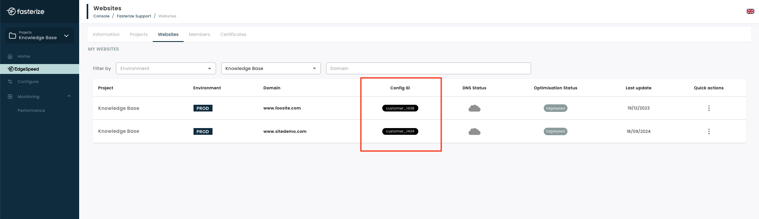Click DNS status cloud for www.foosite.com

coord(474,108)
